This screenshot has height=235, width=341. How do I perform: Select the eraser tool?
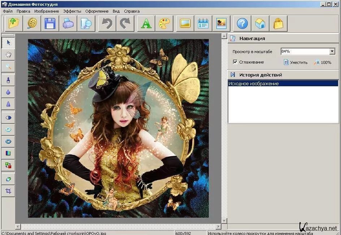coord(8,179)
